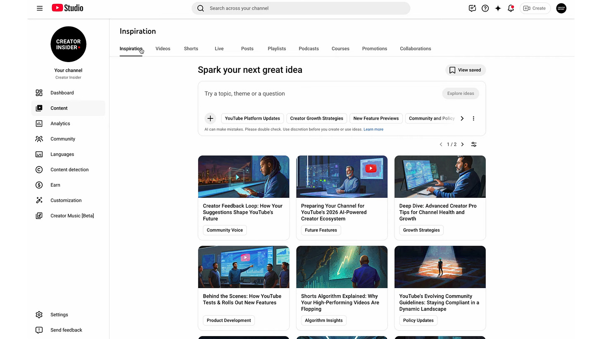Go to next ideas page arrow
This screenshot has height=339, width=602.
462,144
